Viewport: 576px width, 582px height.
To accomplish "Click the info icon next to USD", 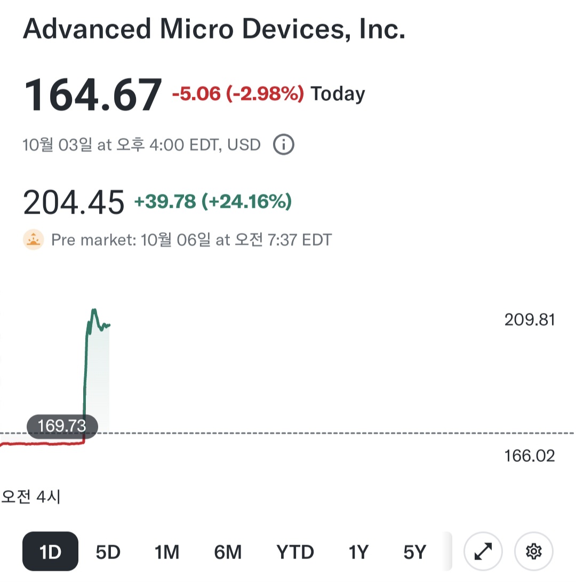I will [283, 145].
